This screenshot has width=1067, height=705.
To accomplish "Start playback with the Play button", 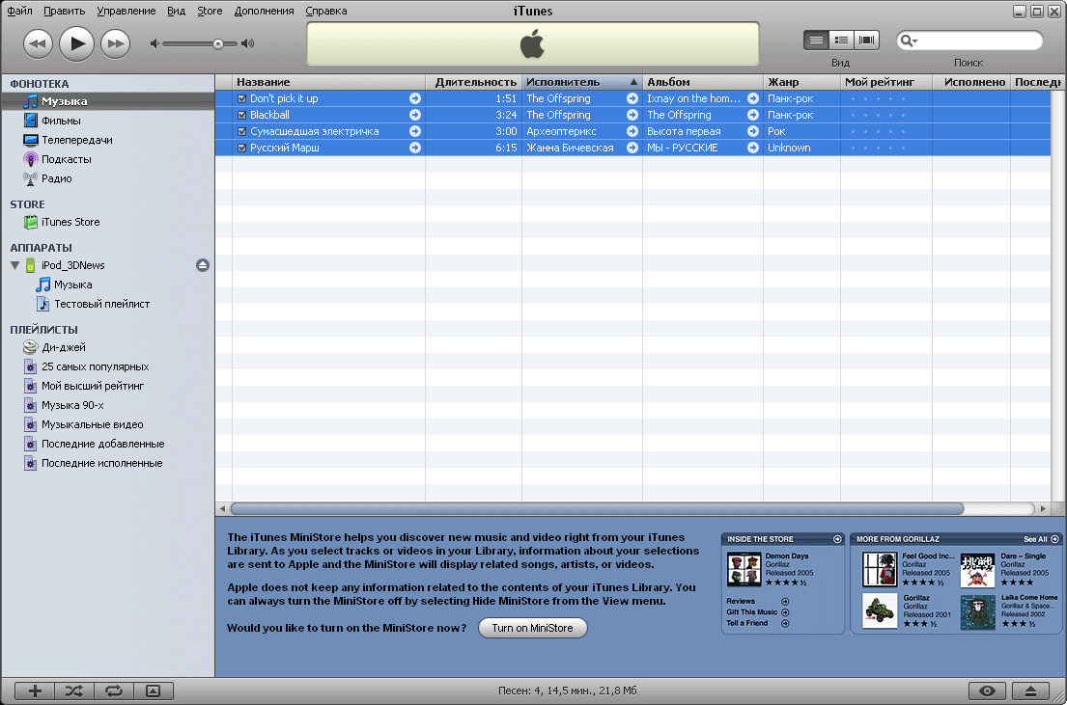I will click(77, 43).
